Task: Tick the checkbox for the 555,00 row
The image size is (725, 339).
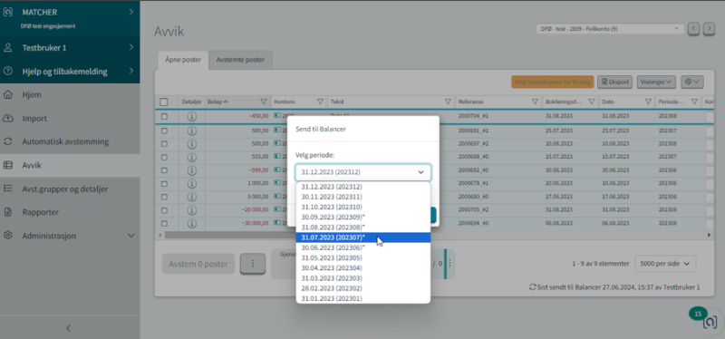Action: 164,157
